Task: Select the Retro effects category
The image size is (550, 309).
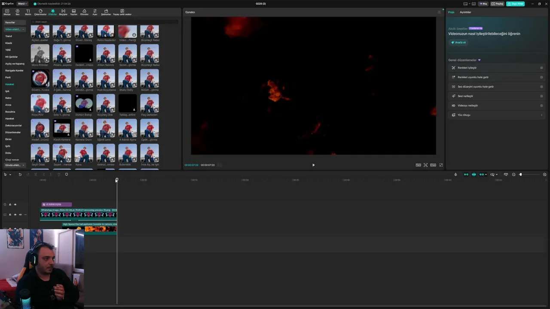Action: pyautogui.click(x=8, y=98)
